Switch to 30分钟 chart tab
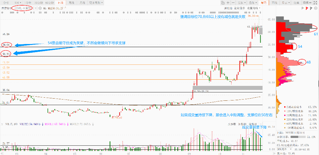Viewport: 319px width, 155px height. (x=38, y=3)
